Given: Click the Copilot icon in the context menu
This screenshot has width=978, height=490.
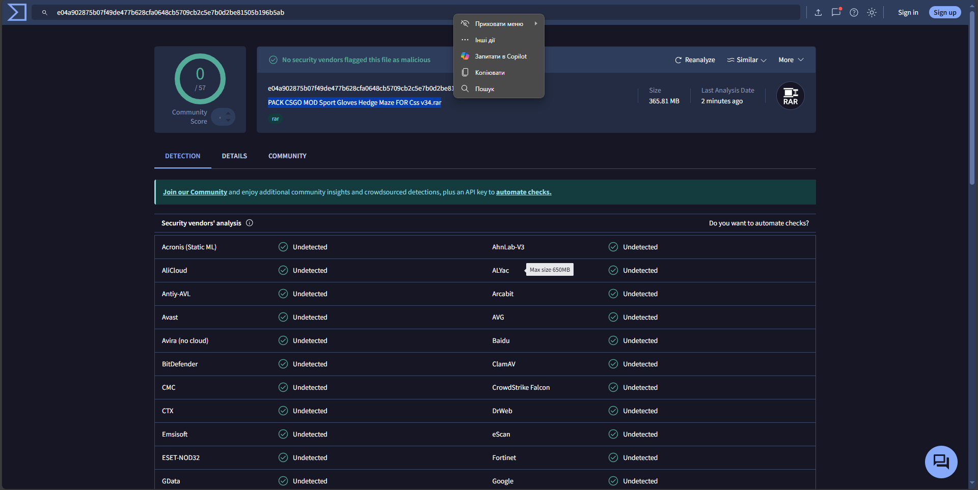Looking at the screenshot, I should click(465, 56).
